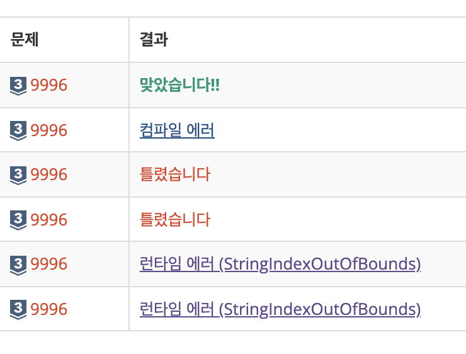Open problem 9996 in the first 틀렸습니다 row
Image resolution: width=466 pixels, height=354 pixels.
click(x=48, y=174)
